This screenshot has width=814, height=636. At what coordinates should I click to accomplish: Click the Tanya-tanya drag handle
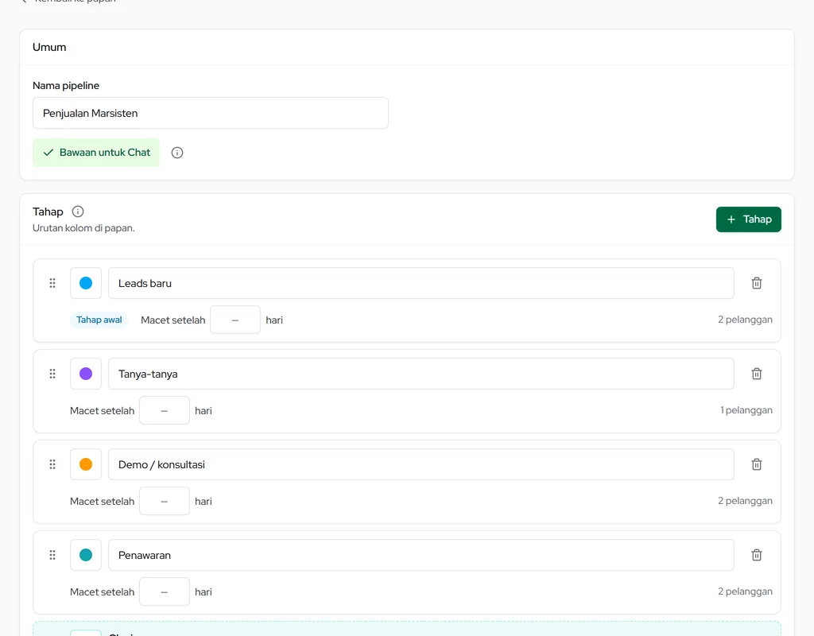coord(52,374)
